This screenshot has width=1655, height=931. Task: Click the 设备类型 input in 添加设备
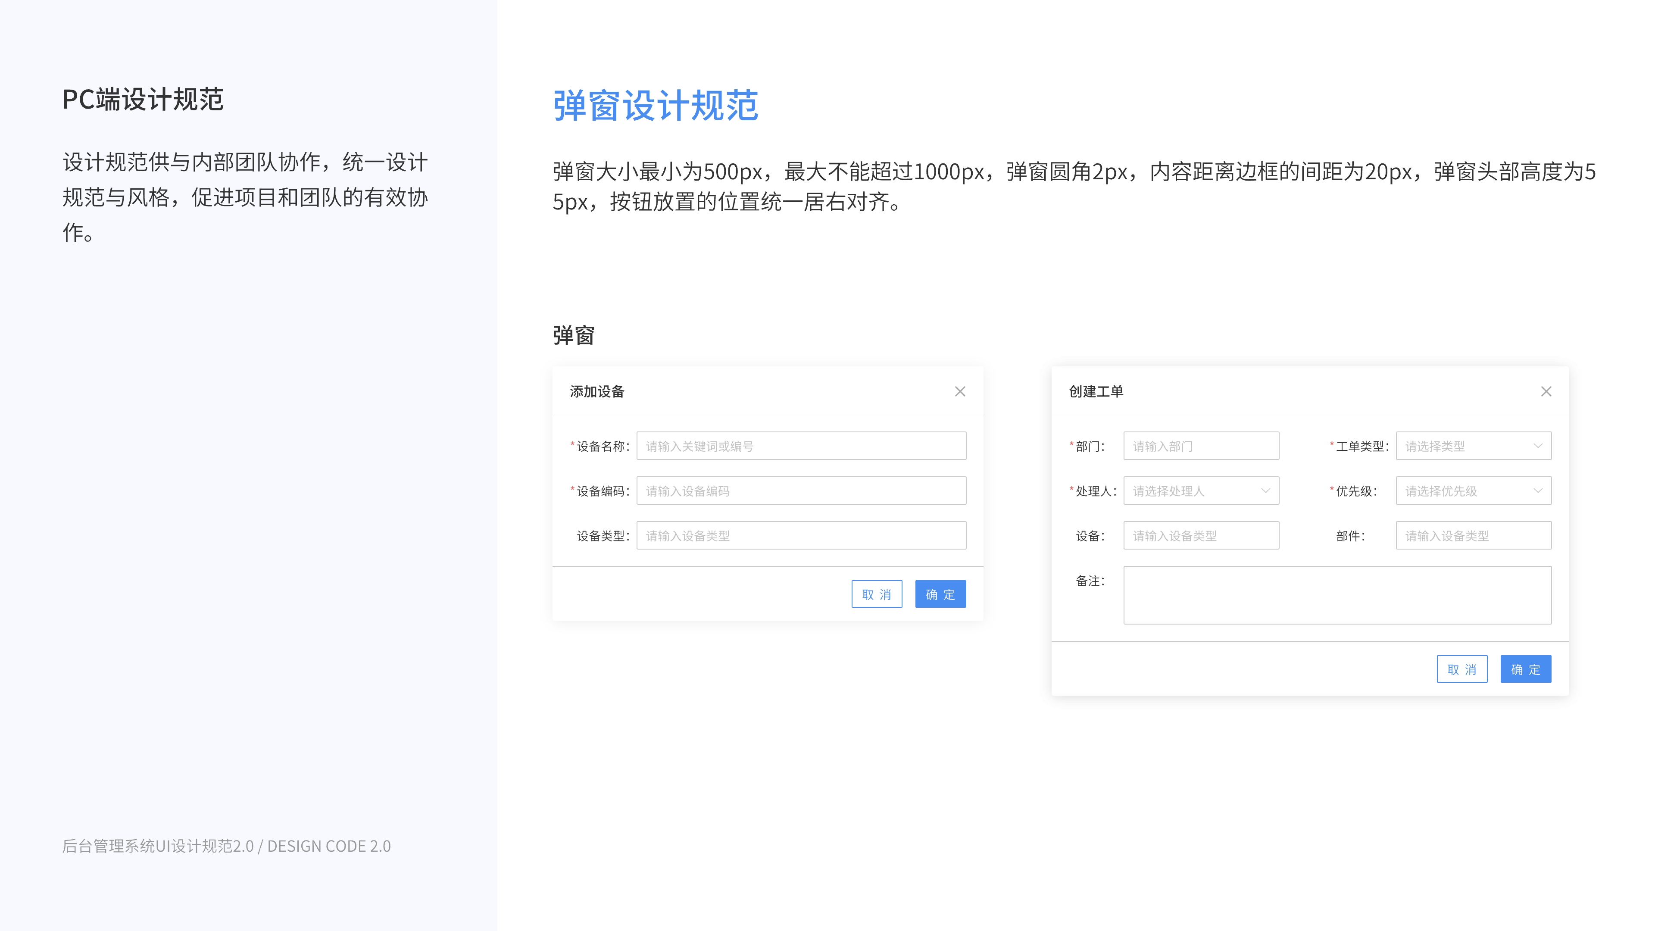pyautogui.click(x=800, y=536)
